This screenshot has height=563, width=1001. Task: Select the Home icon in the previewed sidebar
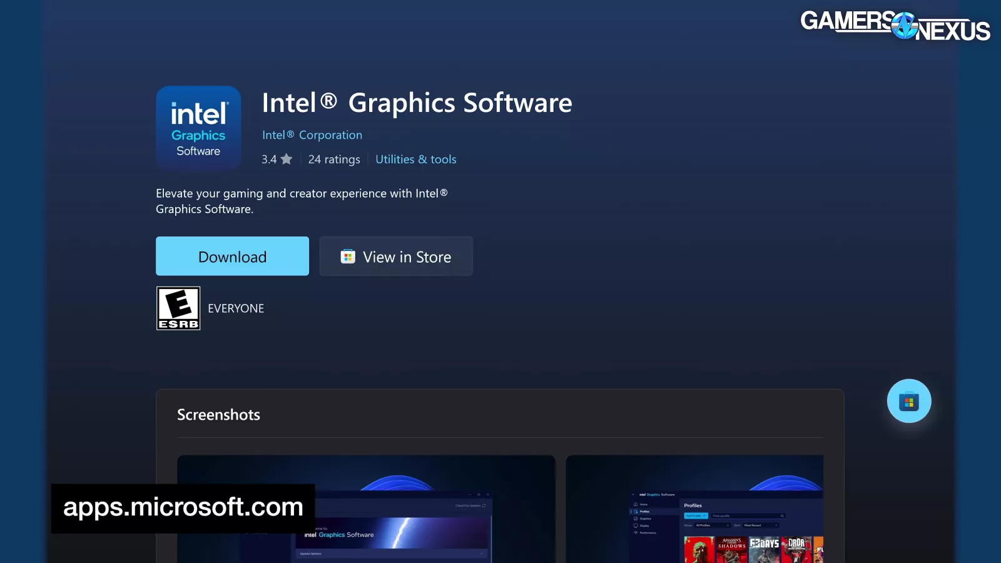(x=636, y=504)
